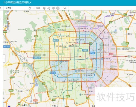The width and height of the screenshot is (136, 107).
Task: Open the 北京市 city dropdown
Action: (10, 8)
